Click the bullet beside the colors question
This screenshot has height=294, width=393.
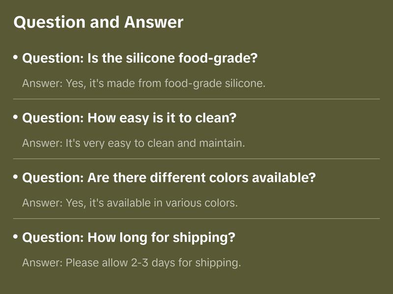16,177
